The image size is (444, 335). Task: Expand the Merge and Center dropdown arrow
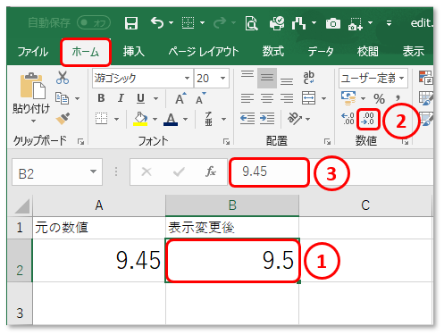(324, 98)
